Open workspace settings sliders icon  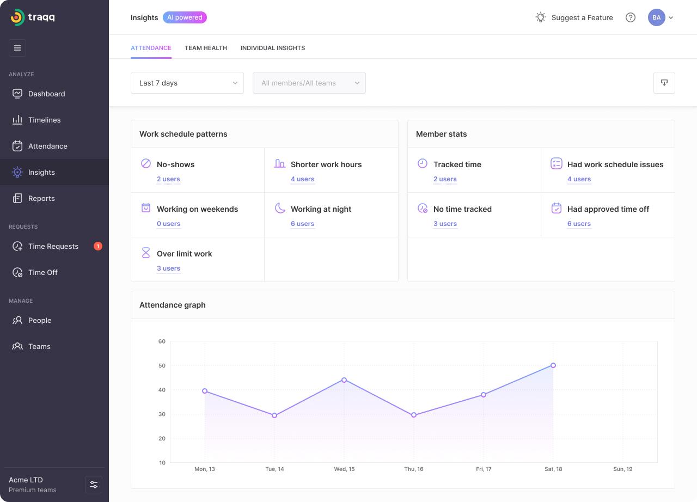(94, 485)
